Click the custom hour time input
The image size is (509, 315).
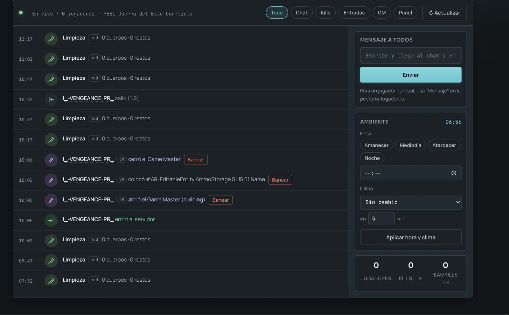[411, 173]
